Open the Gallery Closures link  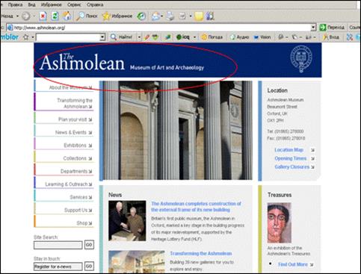tap(292, 166)
